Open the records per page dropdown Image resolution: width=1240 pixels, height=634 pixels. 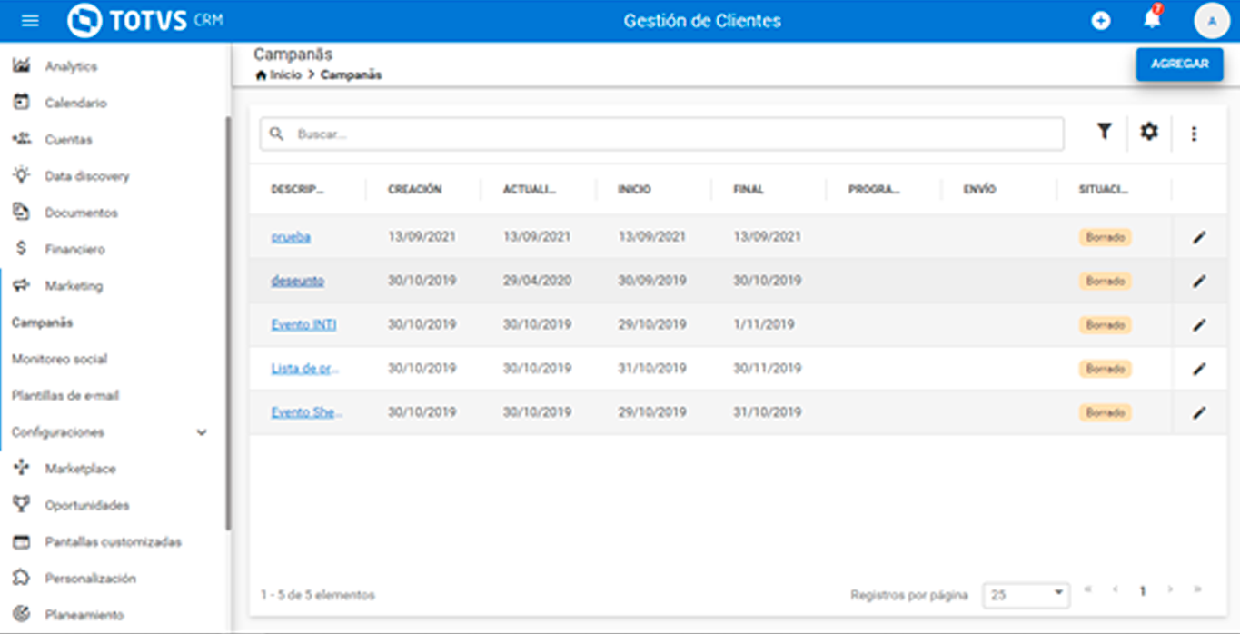click(x=1027, y=595)
